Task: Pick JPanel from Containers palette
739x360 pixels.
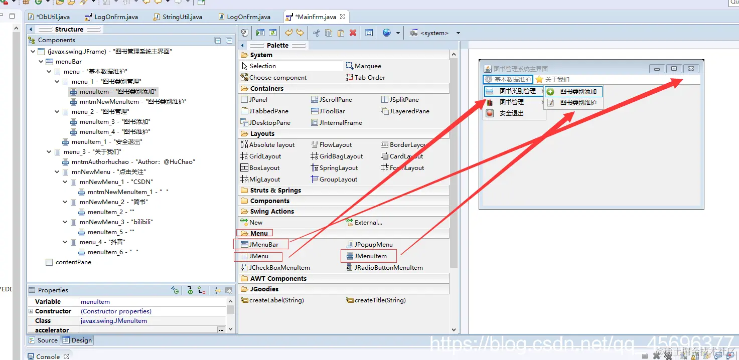Action: coord(254,100)
